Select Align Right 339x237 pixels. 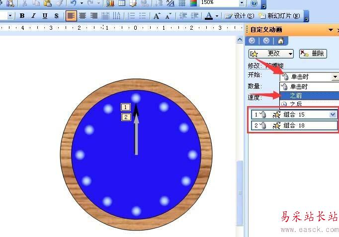(94, 16)
